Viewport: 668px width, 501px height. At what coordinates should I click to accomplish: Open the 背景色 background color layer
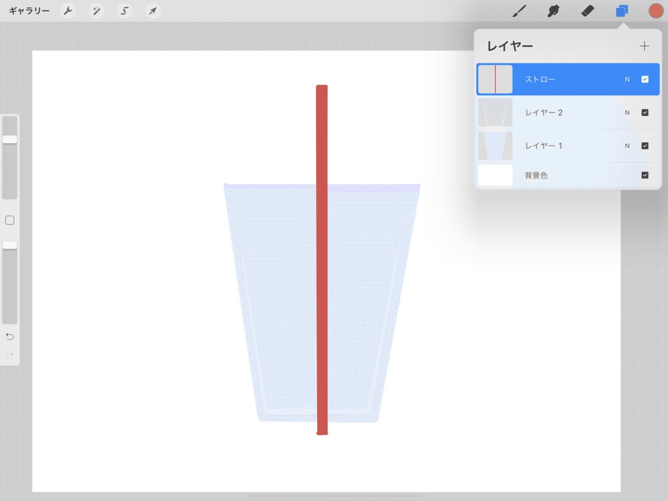coord(568,175)
